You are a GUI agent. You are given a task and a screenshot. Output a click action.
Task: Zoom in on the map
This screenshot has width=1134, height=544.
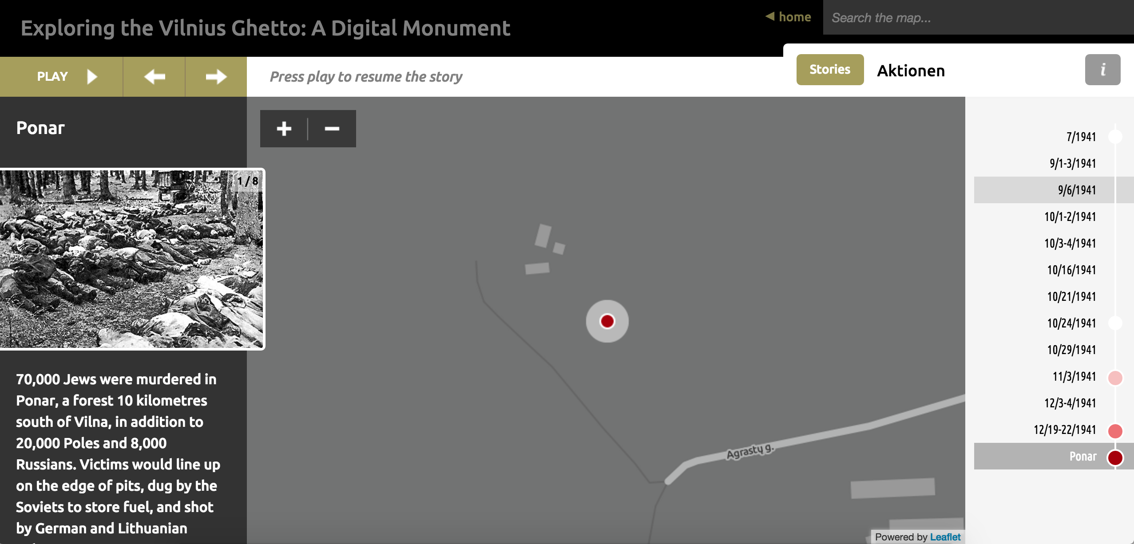[x=284, y=129]
